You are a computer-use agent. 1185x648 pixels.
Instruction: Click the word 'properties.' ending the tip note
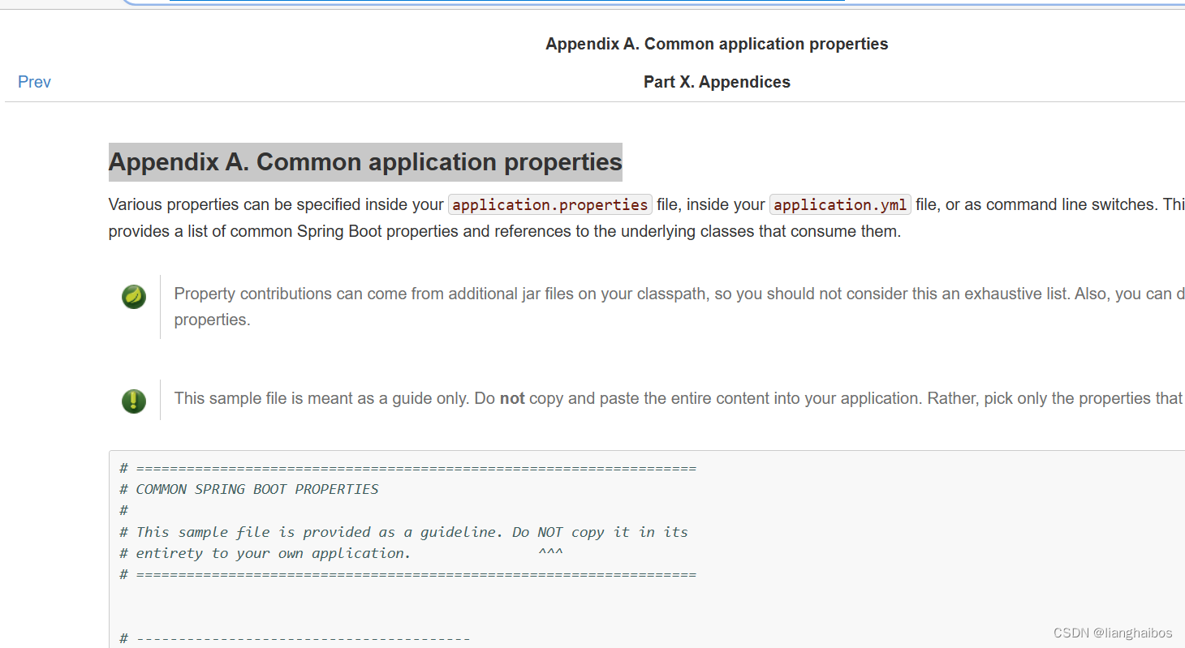(x=213, y=320)
